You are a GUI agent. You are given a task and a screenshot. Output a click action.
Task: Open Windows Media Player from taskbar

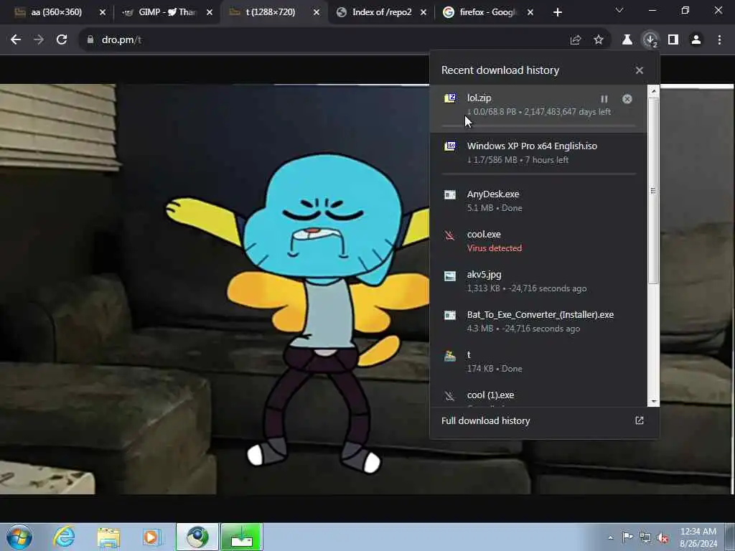pos(152,537)
